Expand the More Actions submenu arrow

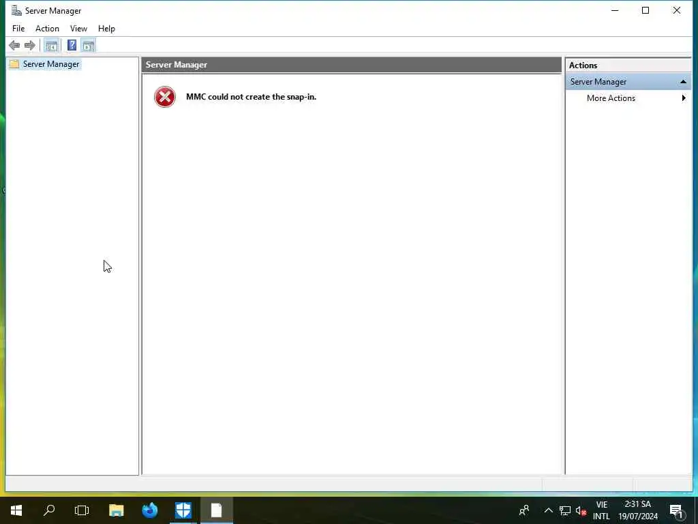click(x=684, y=98)
